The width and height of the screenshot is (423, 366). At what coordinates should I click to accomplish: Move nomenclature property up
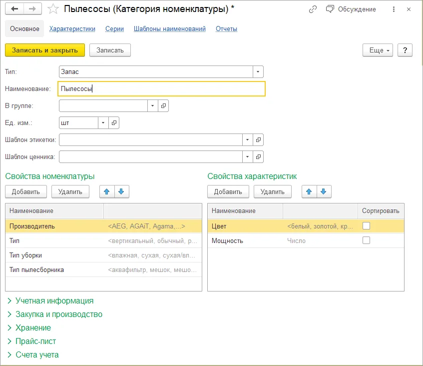click(x=107, y=192)
